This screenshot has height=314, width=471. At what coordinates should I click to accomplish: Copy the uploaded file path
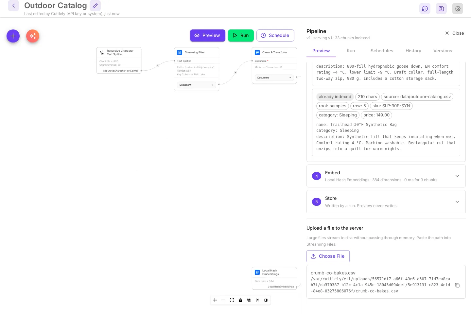coord(457,285)
